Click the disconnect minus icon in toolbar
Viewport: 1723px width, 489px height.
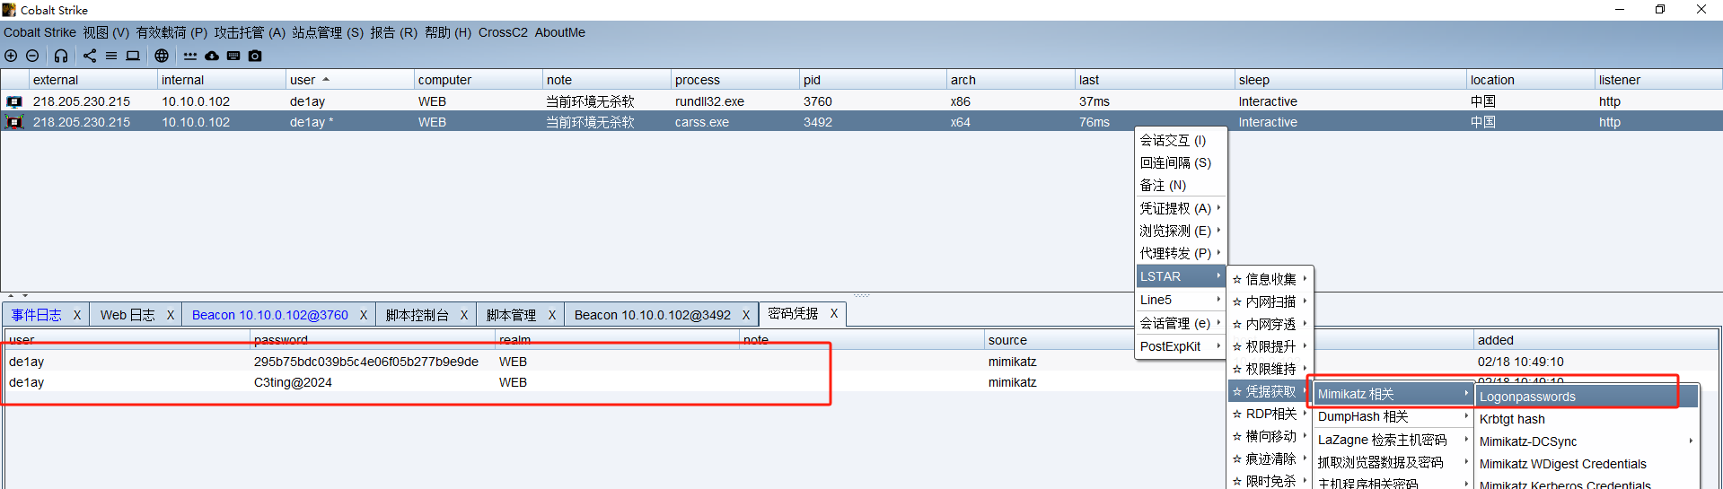point(32,56)
